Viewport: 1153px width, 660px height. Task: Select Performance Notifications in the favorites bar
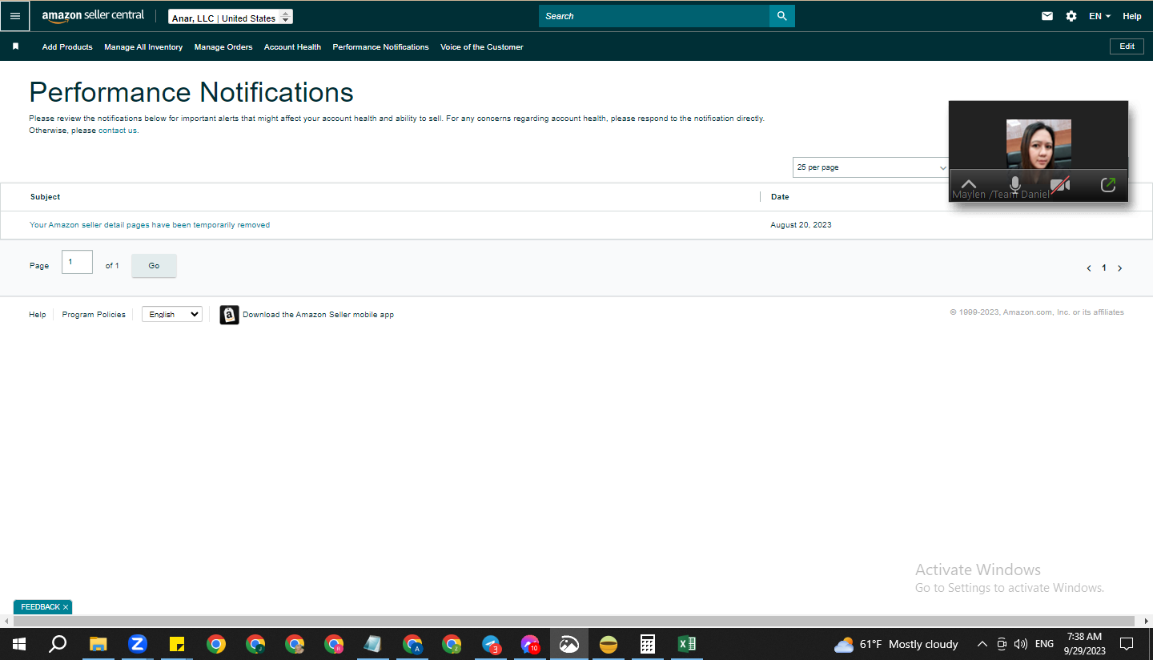(x=380, y=47)
